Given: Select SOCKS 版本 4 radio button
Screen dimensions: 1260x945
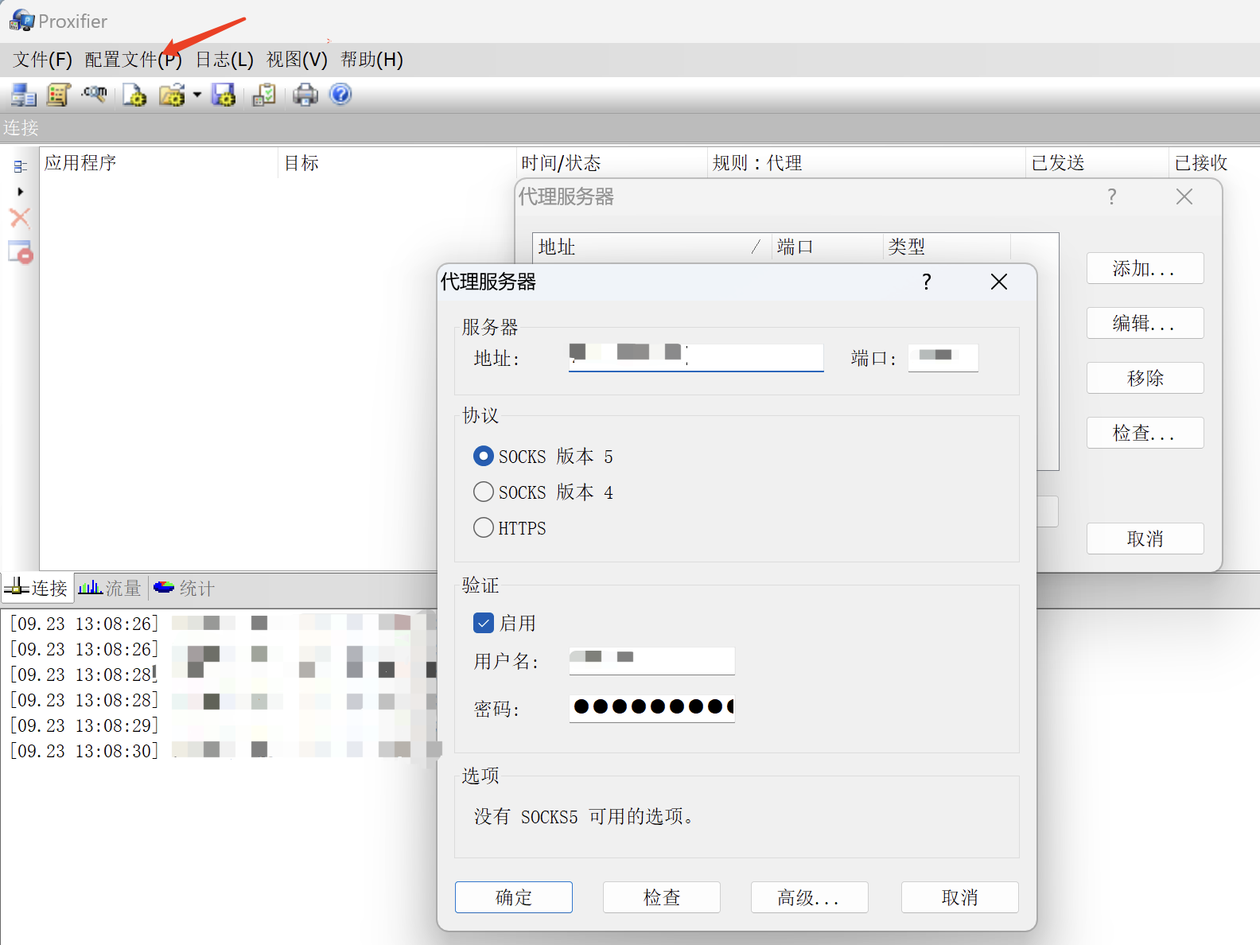Looking at the screenshot, I should pos(483,492).
